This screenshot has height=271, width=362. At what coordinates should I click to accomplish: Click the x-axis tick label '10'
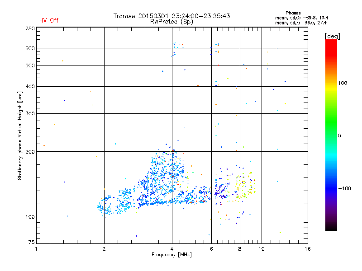coord(262,249)
